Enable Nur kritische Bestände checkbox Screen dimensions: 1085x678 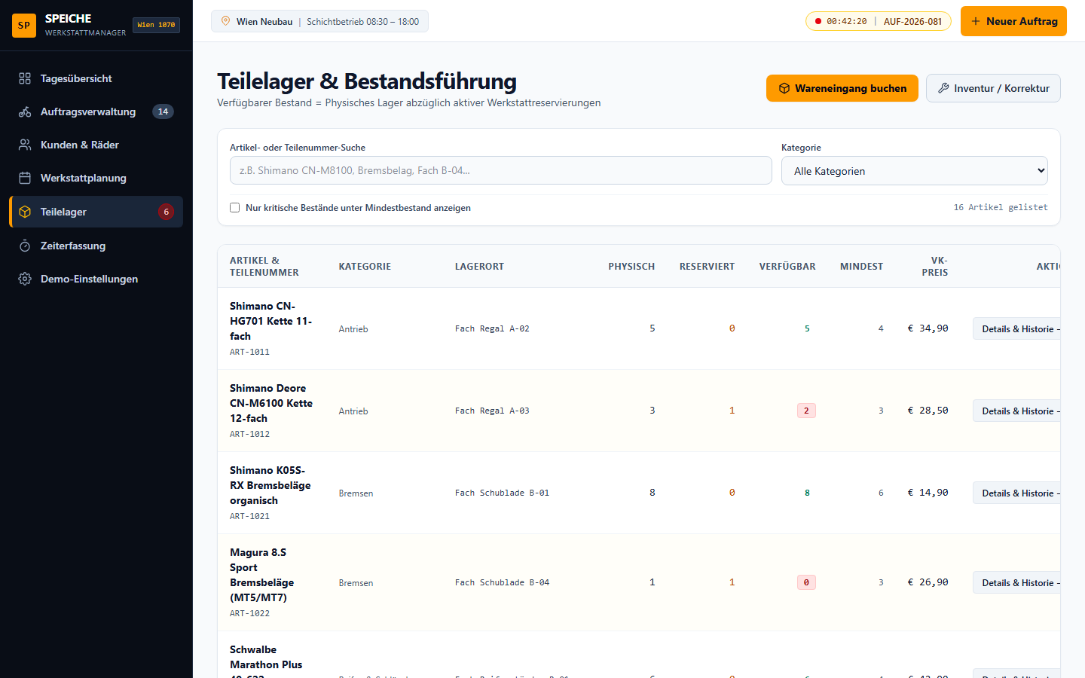[x=235, y=207]
